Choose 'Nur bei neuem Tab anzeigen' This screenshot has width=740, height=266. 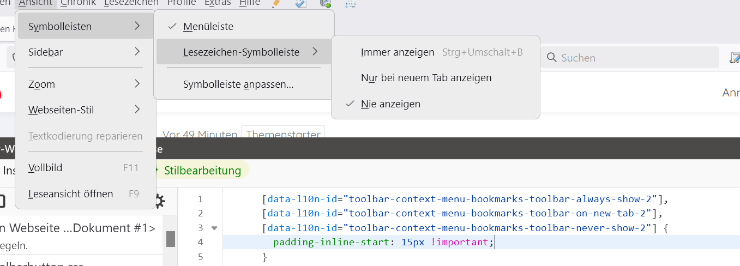pyautogui.click(x=426, y=78)
